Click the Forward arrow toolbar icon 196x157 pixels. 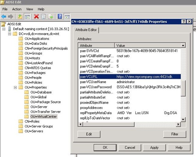pos(10,16)
